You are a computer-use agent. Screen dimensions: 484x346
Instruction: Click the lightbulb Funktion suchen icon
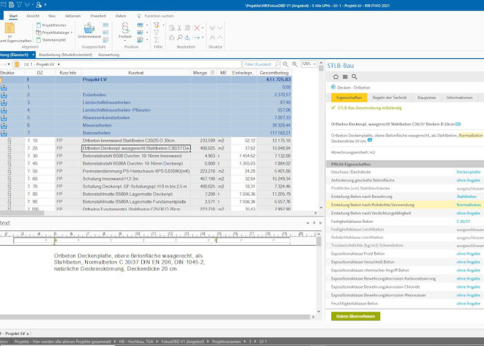coord(139,16)
